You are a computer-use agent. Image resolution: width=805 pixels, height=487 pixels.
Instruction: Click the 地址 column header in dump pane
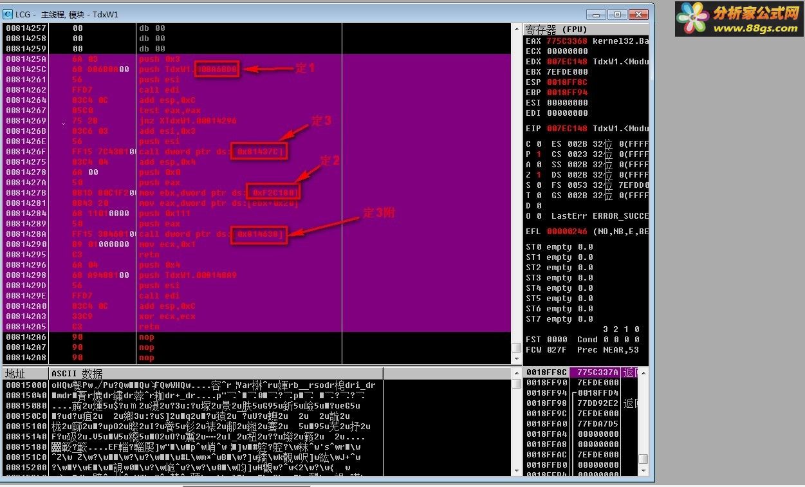(25, 373)
